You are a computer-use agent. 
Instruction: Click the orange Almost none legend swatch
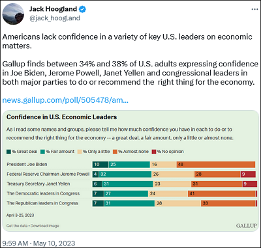point(115,152)
